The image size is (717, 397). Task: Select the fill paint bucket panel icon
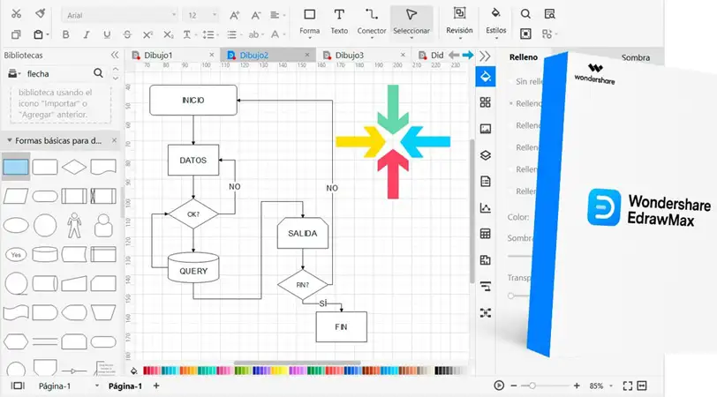pos(485,76)
